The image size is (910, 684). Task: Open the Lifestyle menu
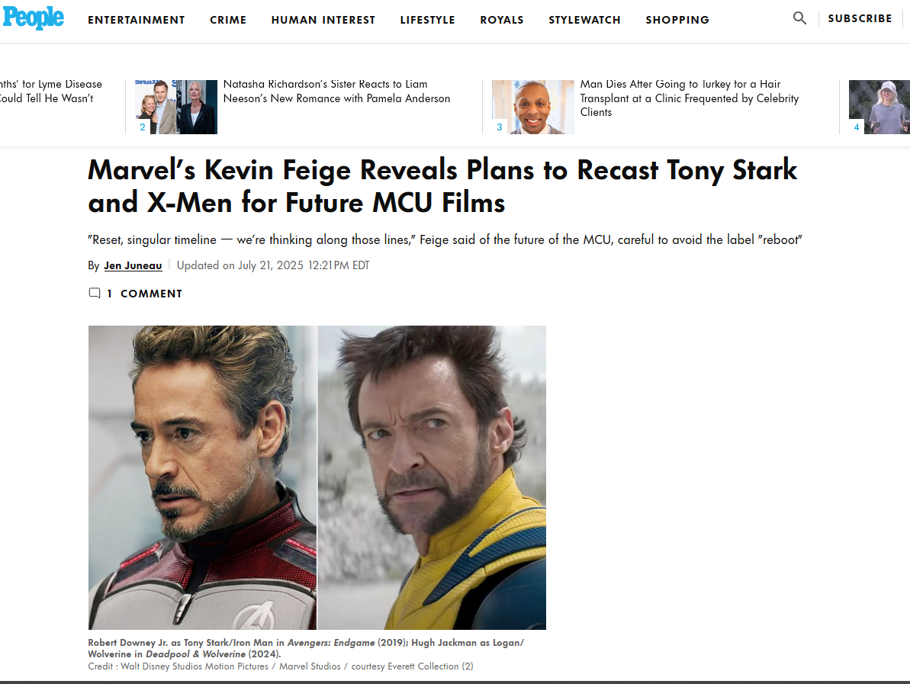click(428, 20)
